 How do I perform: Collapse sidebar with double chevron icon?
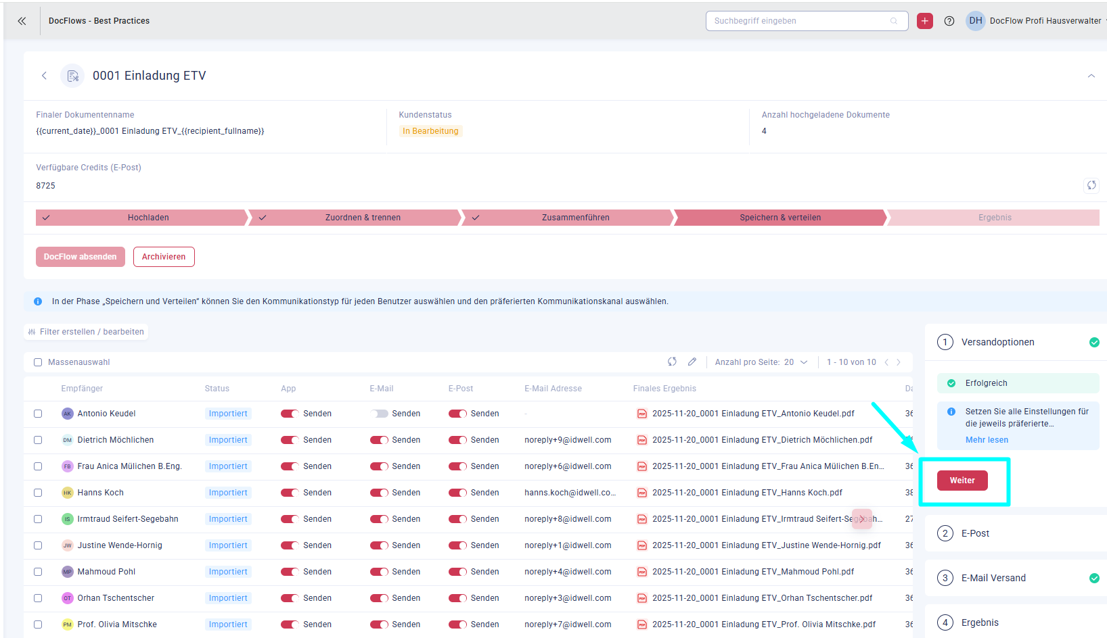click(22, 21)
